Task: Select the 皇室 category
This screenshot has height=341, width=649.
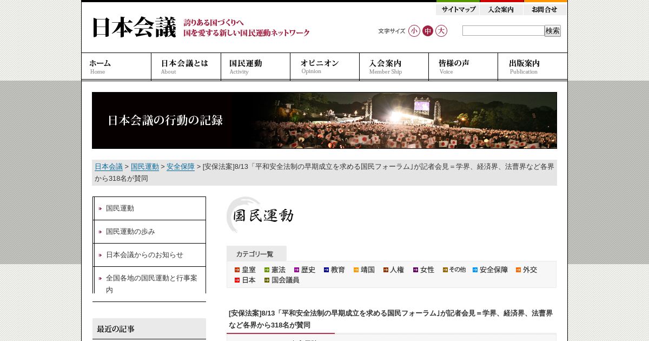Action: (x=249, y=270)
